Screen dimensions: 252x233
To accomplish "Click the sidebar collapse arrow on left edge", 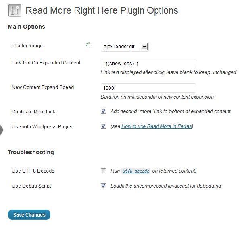I will coord(2,130).
